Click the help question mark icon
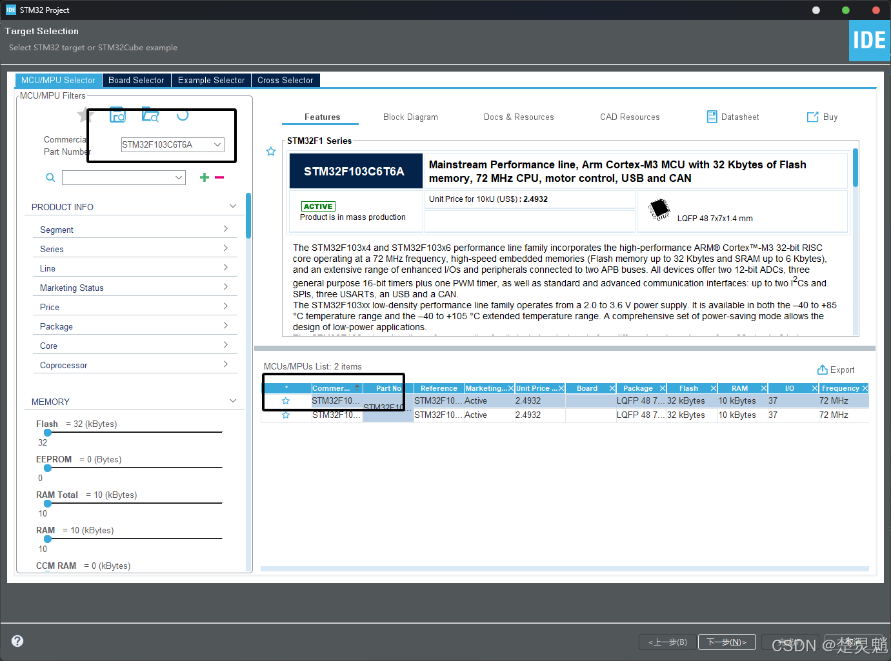This screenshot has height=661, width=891. (x=17, y=641)
